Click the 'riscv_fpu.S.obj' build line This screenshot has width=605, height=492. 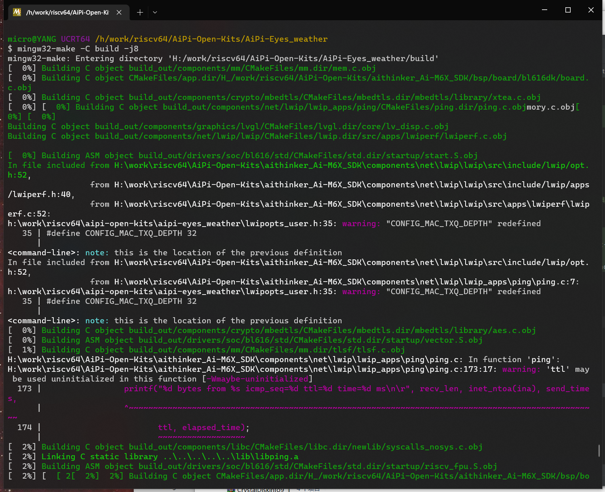(x=253, y=467)
